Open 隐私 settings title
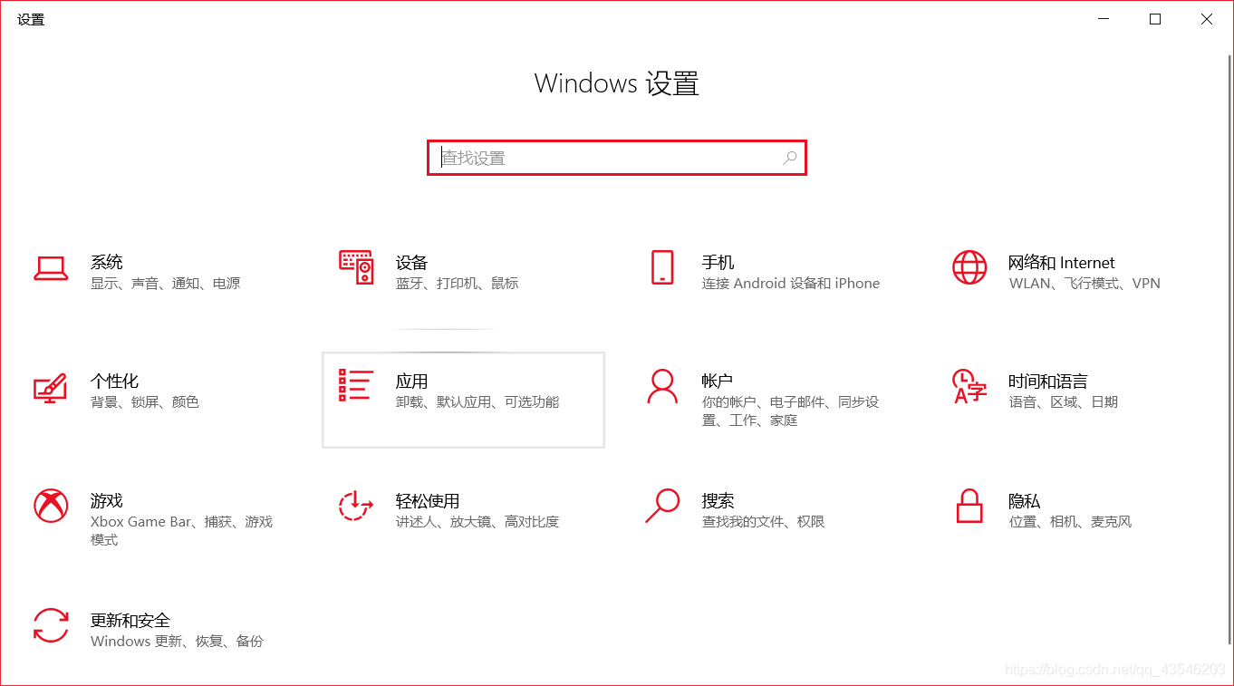The width and height of the screenshot is (1234, 686). pyautogui.click(x=1025, y=501)
